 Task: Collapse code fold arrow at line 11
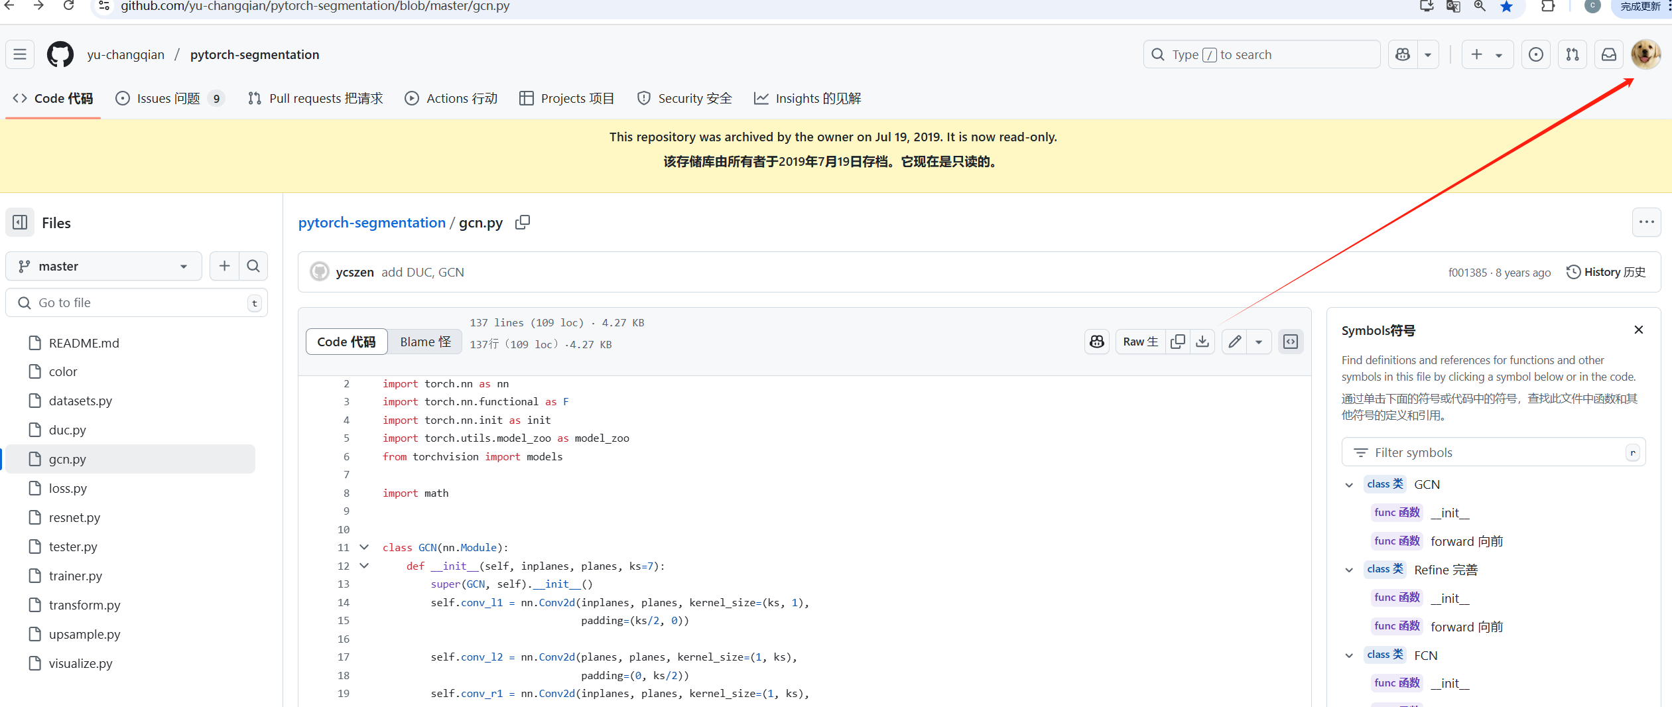tap(364, 547)
